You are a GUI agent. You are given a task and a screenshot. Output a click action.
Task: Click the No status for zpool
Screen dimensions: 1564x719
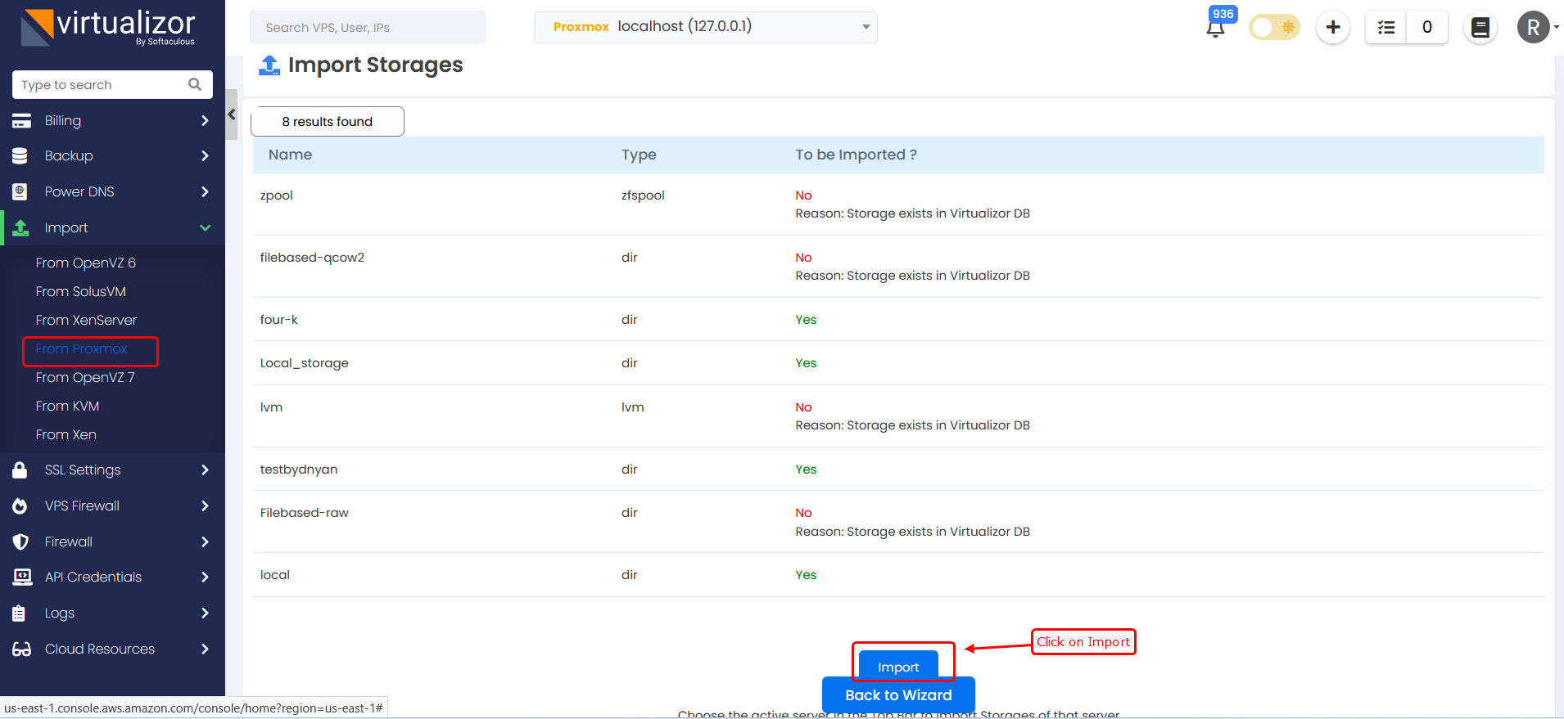pos(803,195)
